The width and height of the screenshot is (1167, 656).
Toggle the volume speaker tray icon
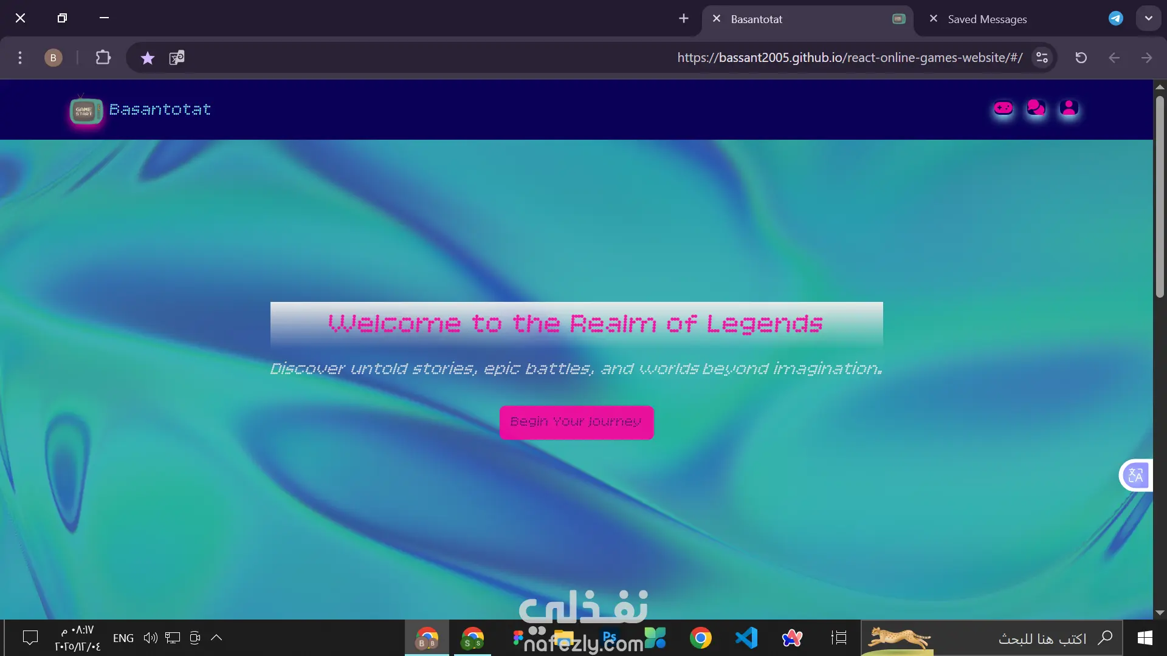(150, 638)
